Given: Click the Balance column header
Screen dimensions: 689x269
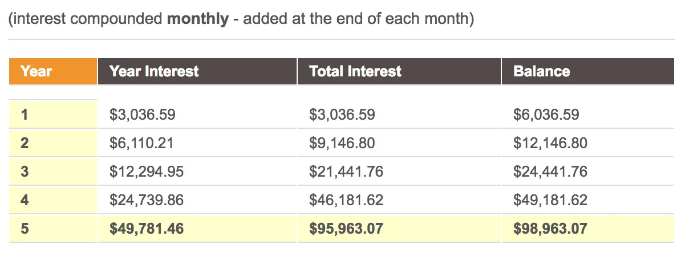Looking at the screenshot, I should coord(588,71).
